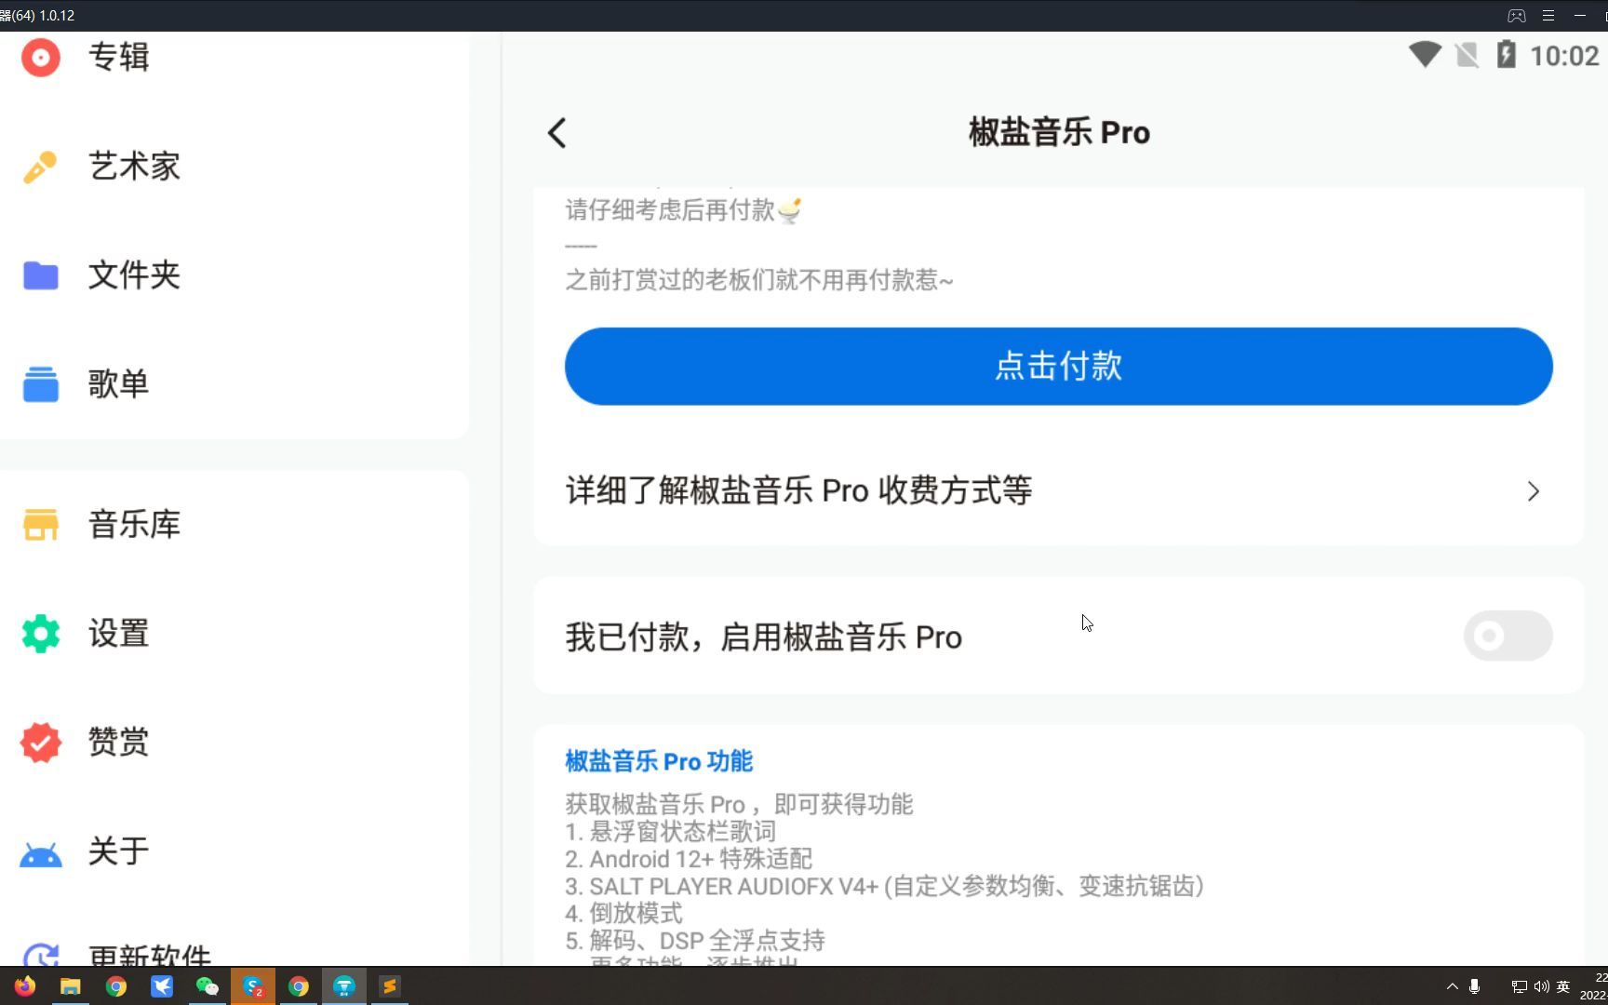Enable the 我已付款，启用椒盐音乐 Pro switch

(x=1507, y=636)
